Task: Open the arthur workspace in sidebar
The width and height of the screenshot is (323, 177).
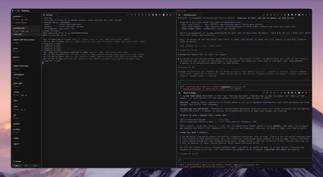Action: 16,101
